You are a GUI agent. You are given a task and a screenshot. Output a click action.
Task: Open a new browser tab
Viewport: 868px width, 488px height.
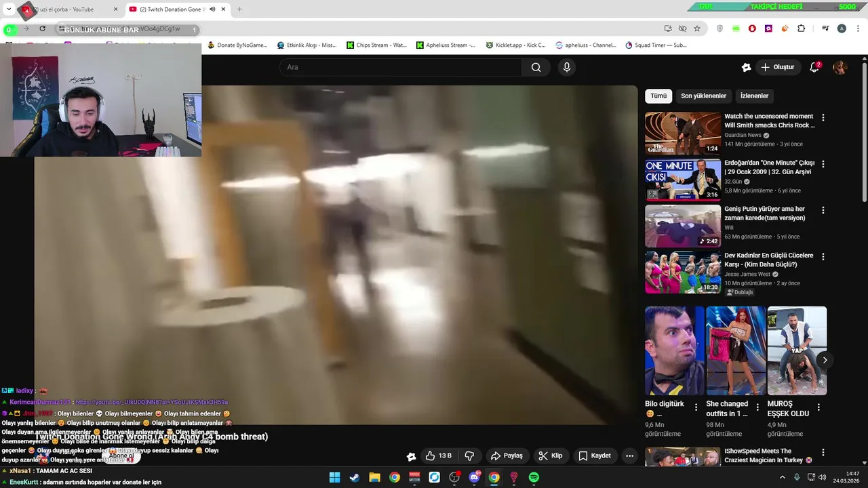coord(239,9)
